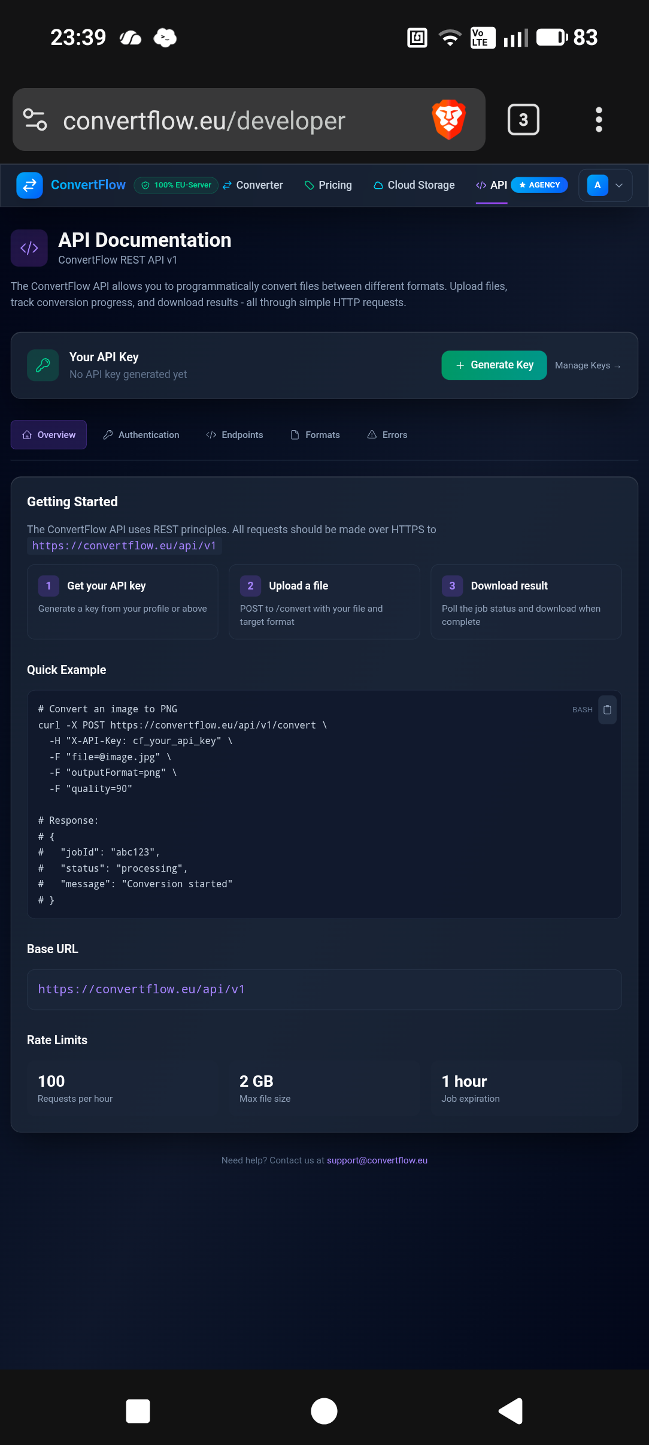The image size is (649, 1445).
Task: Copy the bash quick example code
Action: pyautogui.click(x=607, y=710)
